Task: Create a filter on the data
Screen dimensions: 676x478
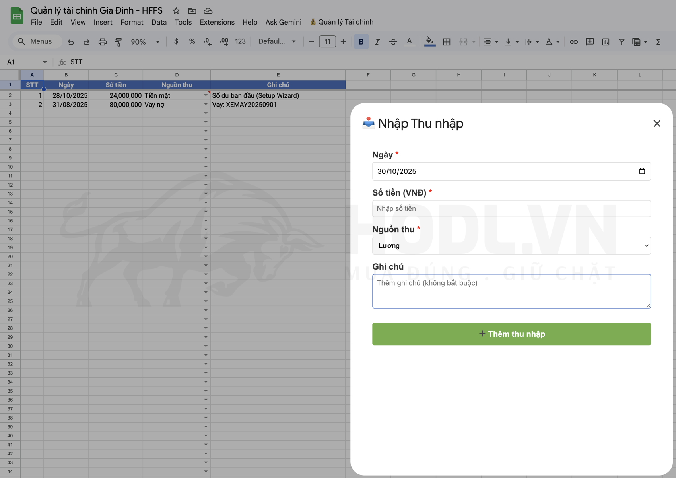Action: [x=621, y=41]
